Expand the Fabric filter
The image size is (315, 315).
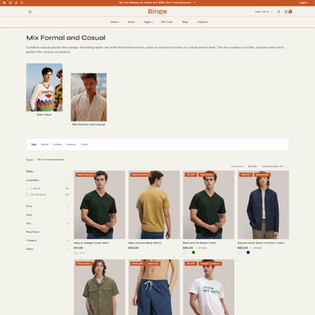click(x=47, y=249)
